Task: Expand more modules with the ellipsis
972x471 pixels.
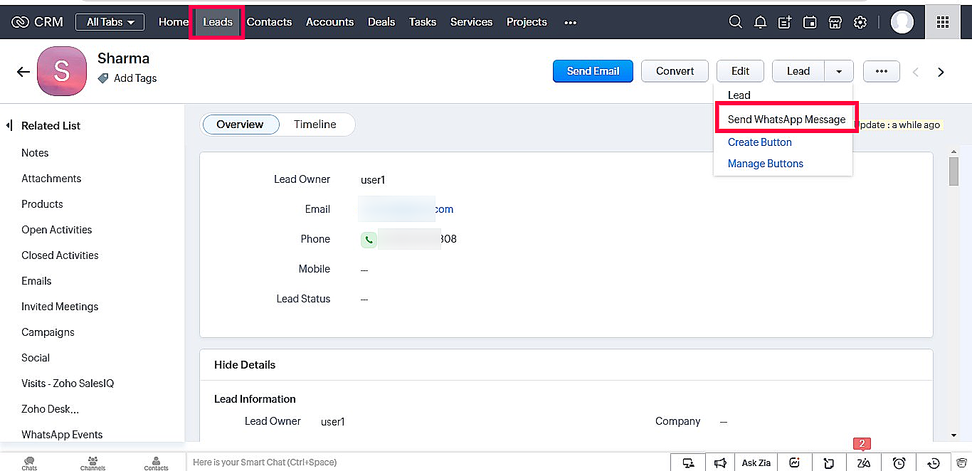Action: (x=570, y=22)
